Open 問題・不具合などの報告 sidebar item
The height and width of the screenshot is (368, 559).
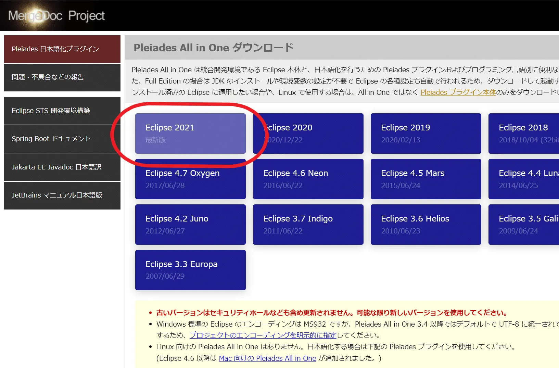62,77
